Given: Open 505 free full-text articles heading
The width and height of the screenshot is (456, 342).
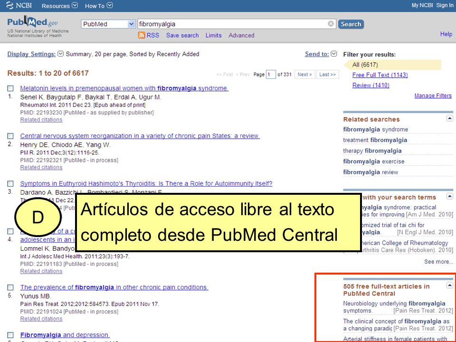Looking at the screenshot, I should point(386,290).
